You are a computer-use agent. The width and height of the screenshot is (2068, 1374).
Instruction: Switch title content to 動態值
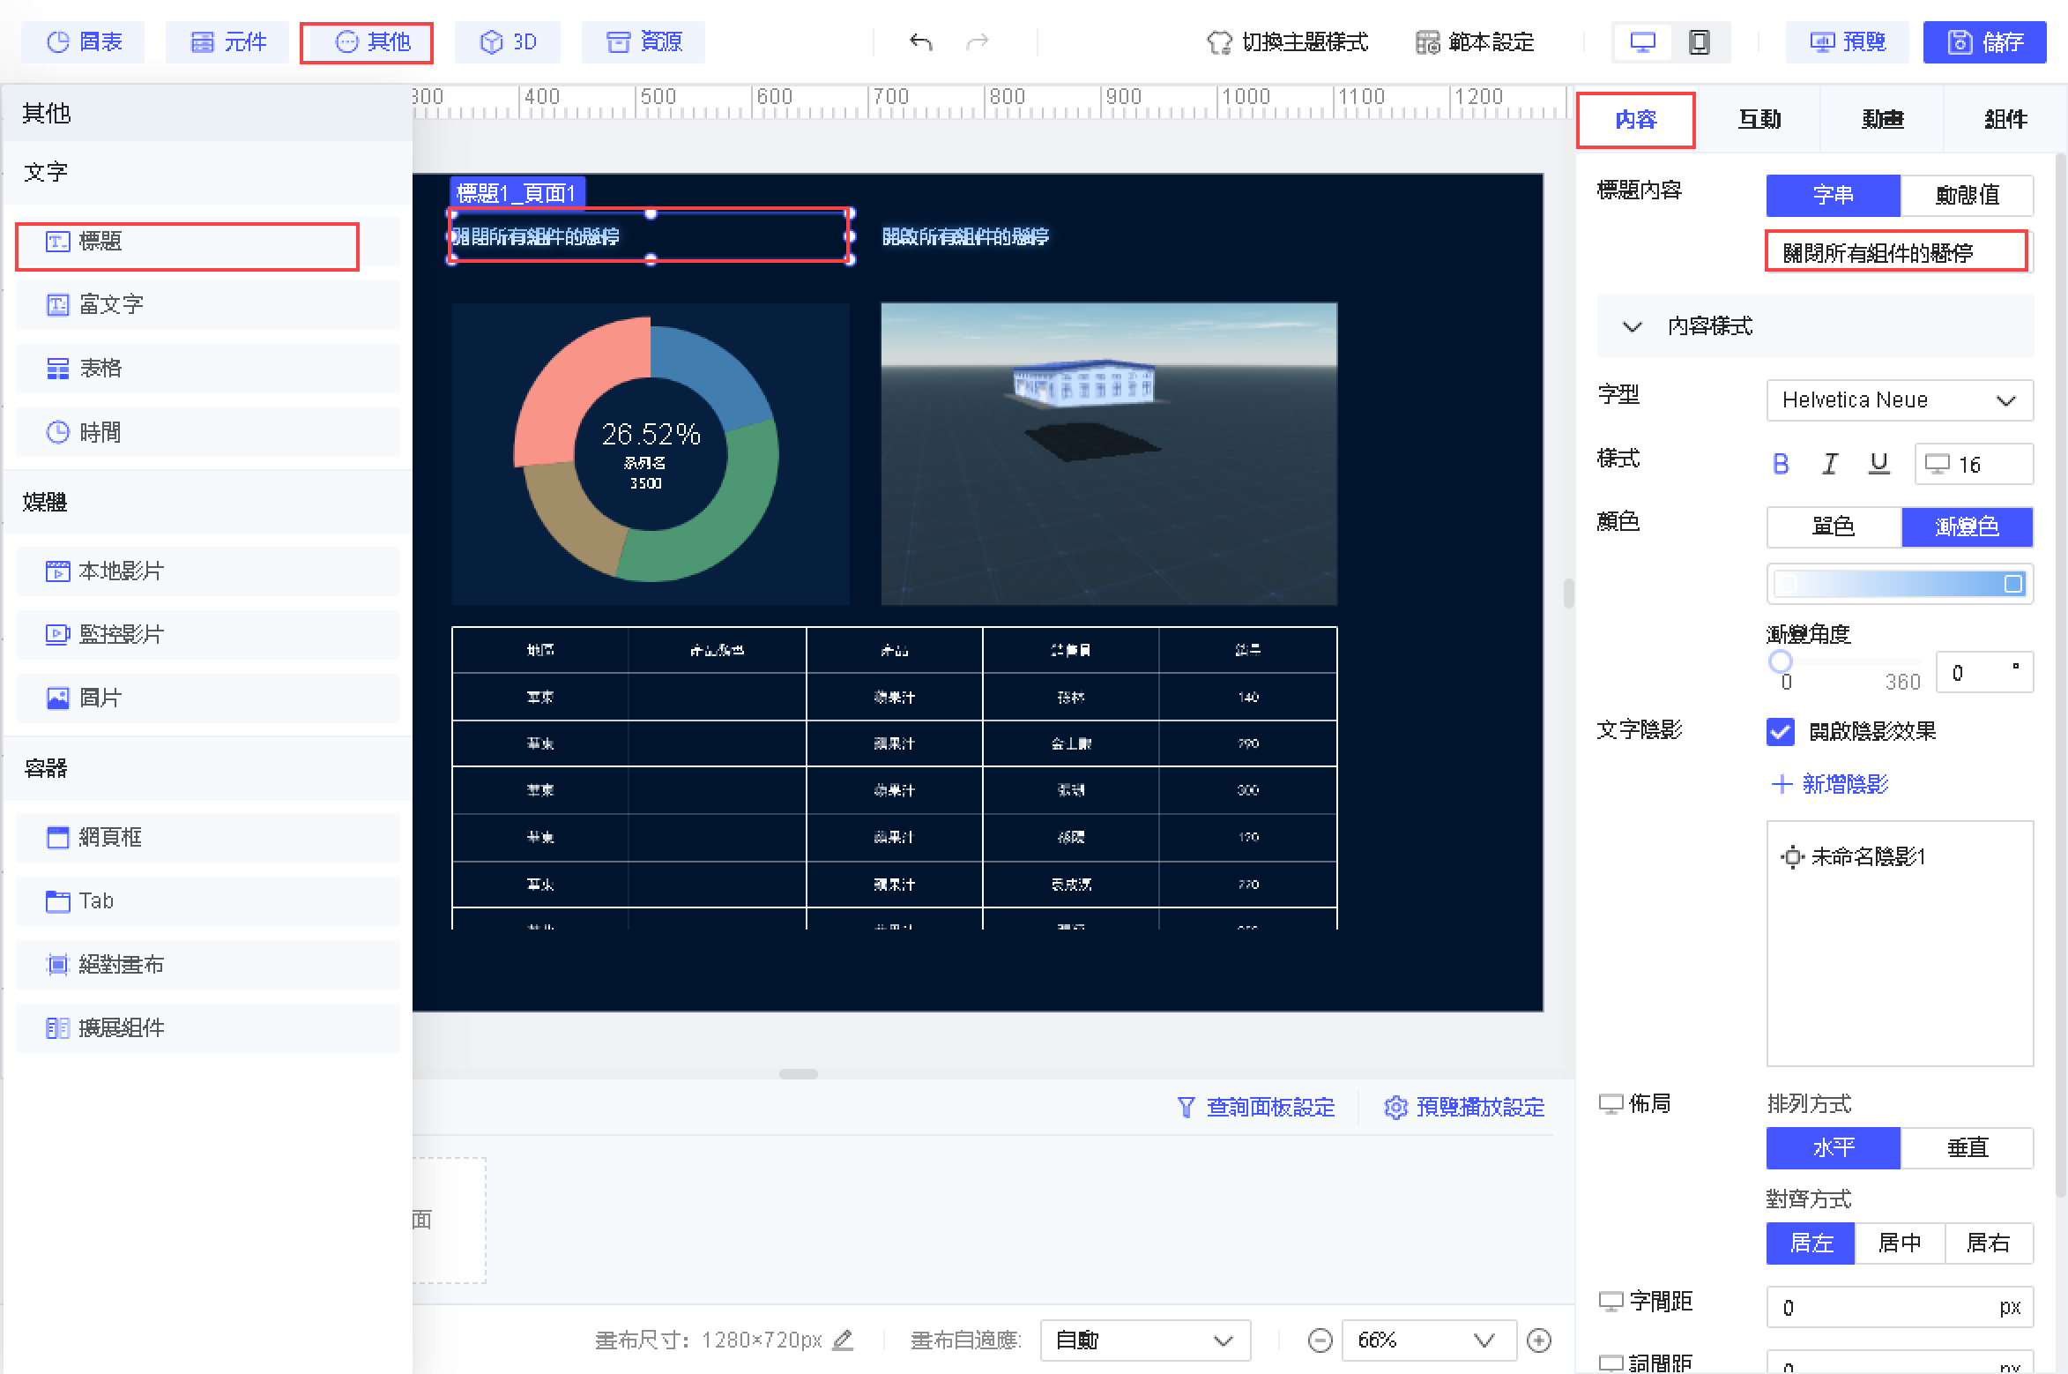click(x=1967, y=195)
